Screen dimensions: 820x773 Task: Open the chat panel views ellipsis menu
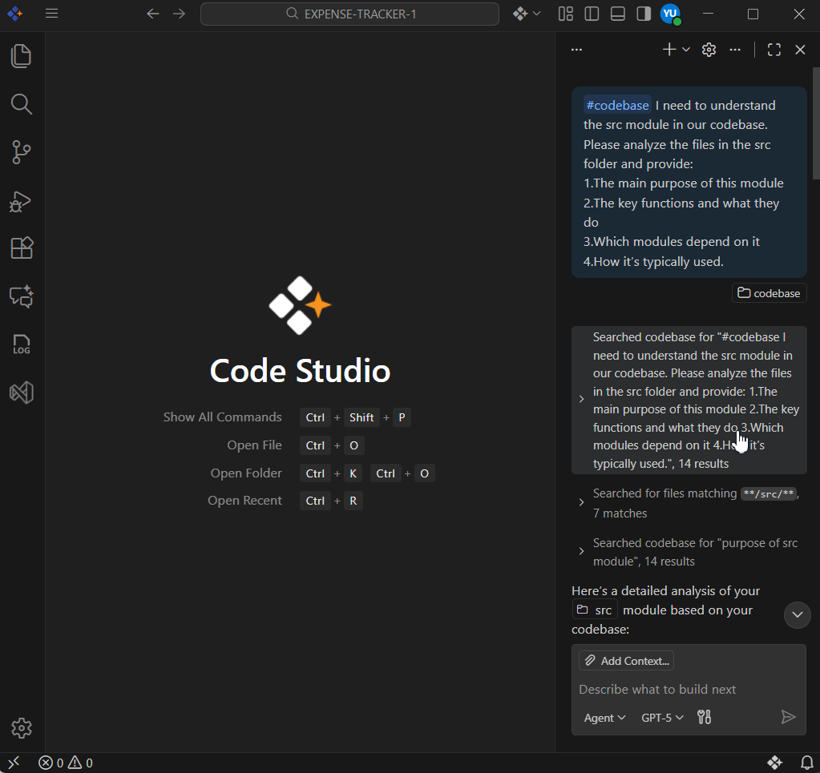(x=576, y=50)
